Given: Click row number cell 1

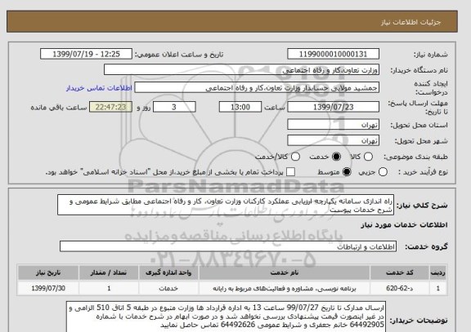Looking at the screenshot, I should 438,289.
